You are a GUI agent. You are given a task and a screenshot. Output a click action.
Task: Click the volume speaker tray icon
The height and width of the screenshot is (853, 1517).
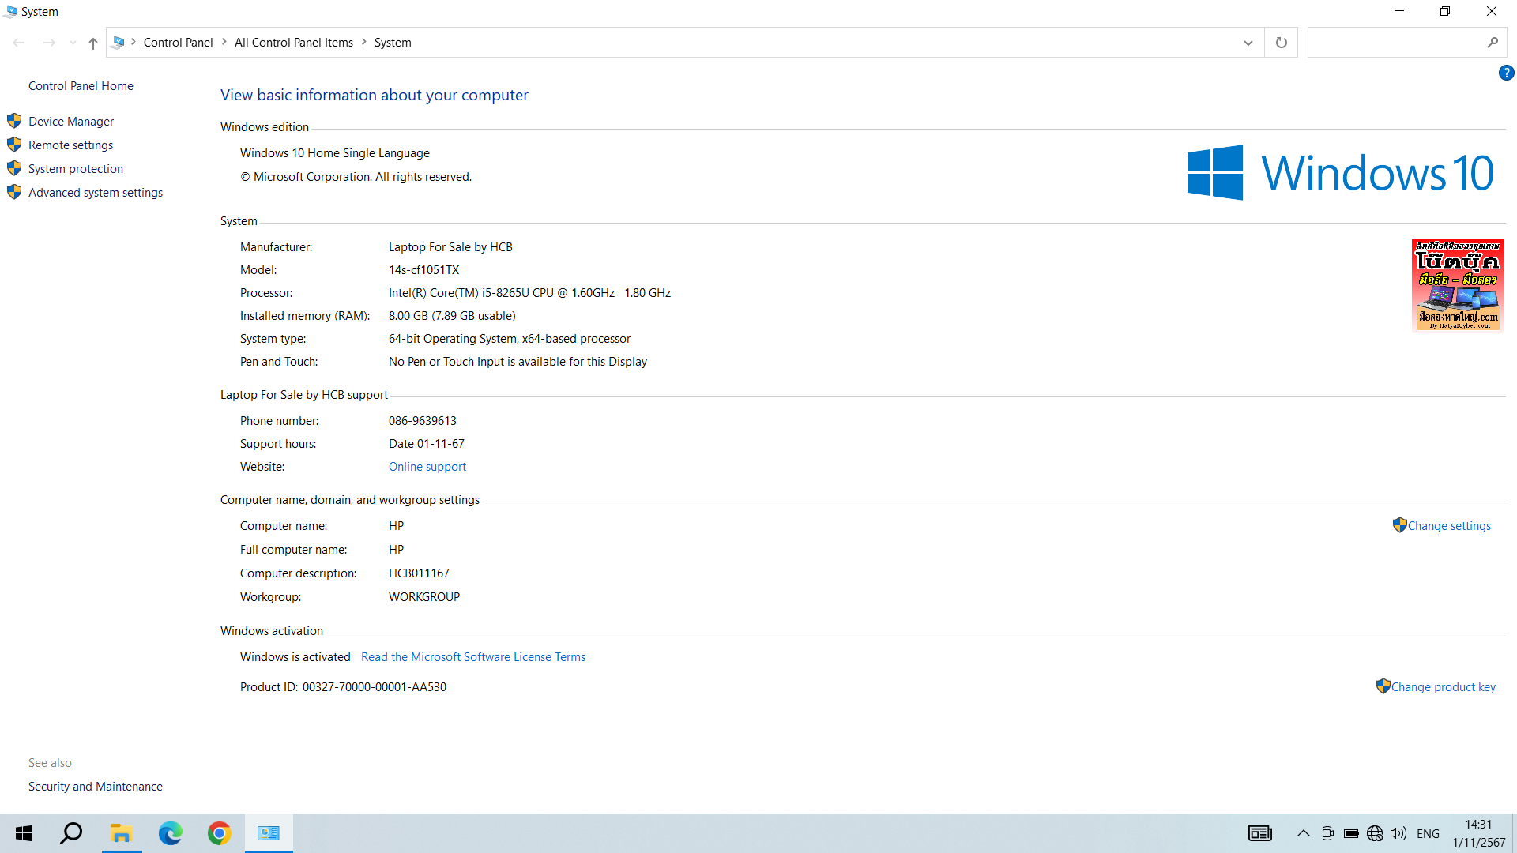coord(1398,833)
